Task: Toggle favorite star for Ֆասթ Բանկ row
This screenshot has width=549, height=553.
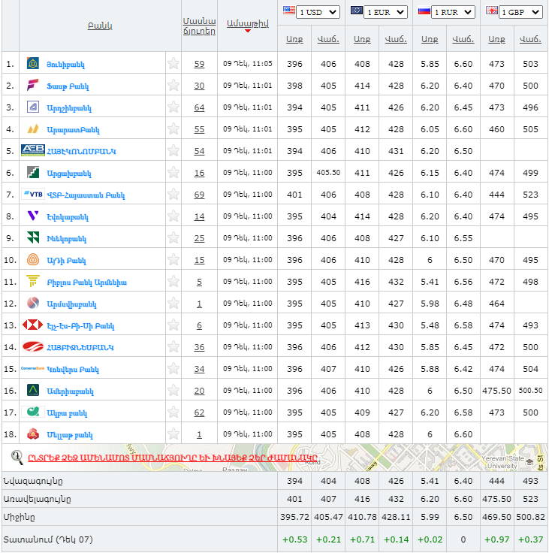Action: click(173, 86)
